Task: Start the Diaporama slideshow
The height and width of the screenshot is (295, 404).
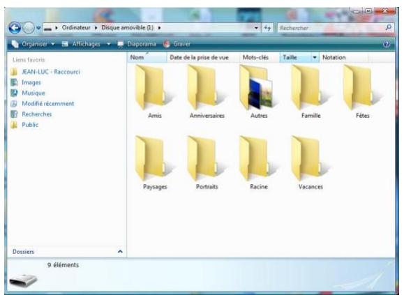Action: click(x=137, y=44)
